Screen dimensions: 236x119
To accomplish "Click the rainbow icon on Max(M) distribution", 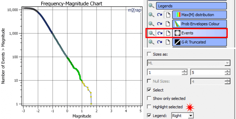I will tap(177, 15).
